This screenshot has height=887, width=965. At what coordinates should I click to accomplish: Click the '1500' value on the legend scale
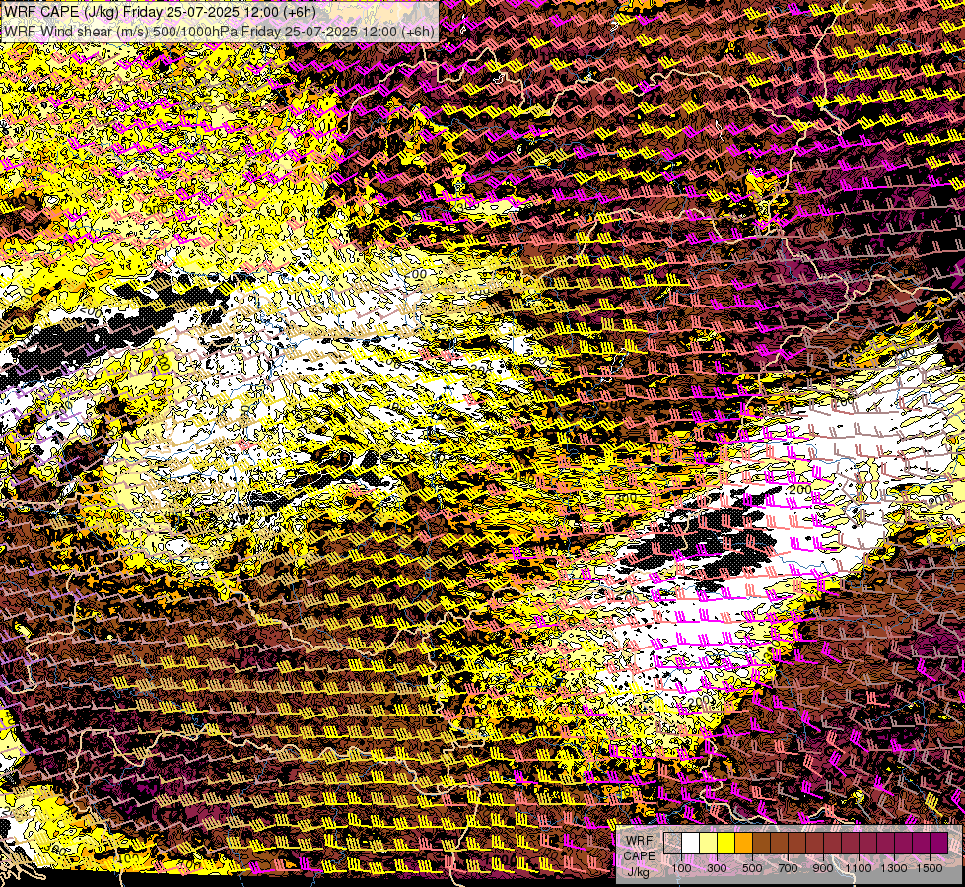click(930, 868)
